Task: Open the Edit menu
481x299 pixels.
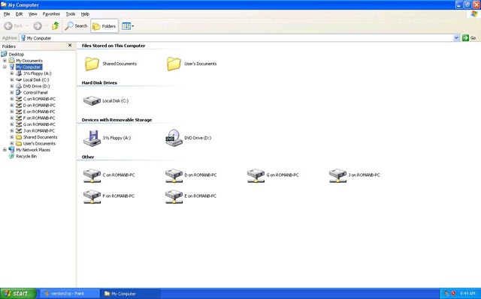Action: 19,14
